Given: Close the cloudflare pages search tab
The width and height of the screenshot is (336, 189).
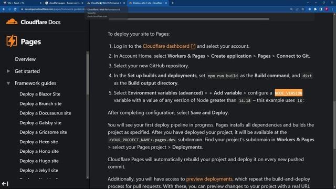Looking at the screenshot, I should 82,3.
